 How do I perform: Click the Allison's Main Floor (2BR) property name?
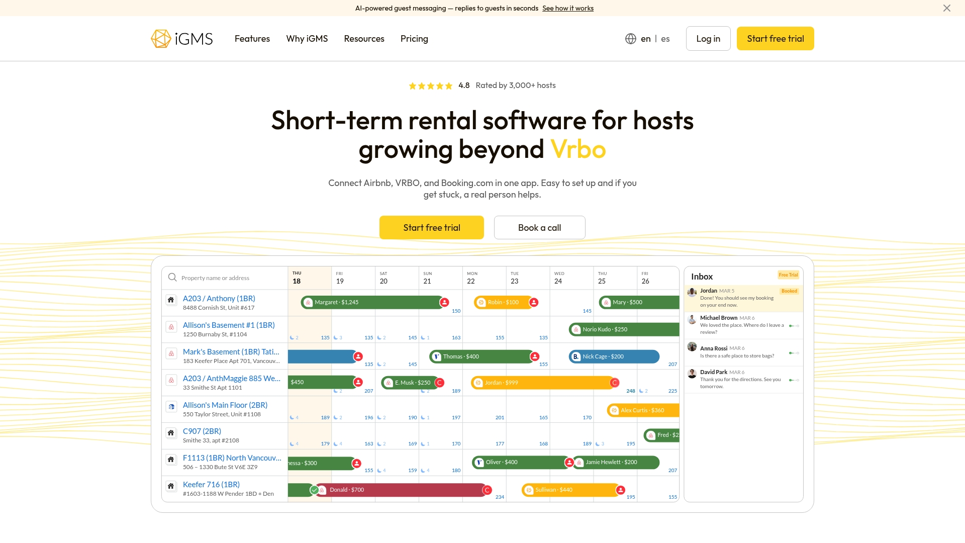(225, 405)
